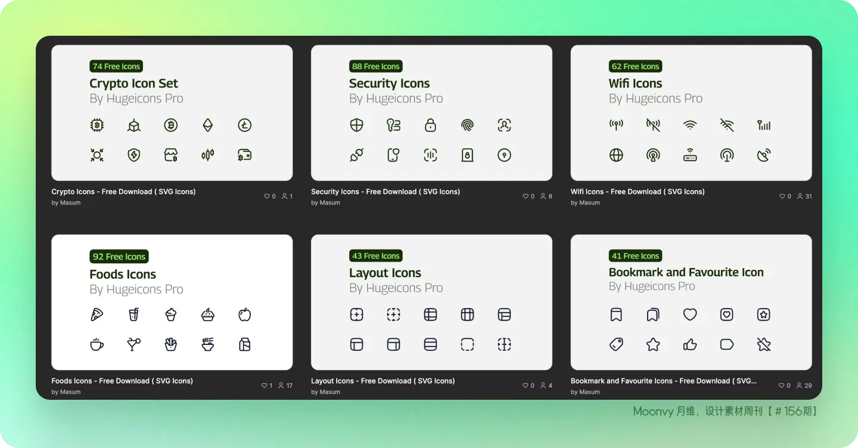Like the Foods Icons post via heart
Screen dimensions: 858x448
(265, 385)
